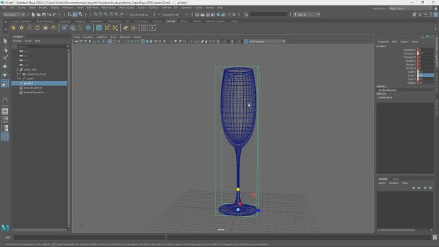Toggle the Outliner panel button in toolbox
Image resolution: width=439 pixels, height=247 pixels.
[5, 137]
